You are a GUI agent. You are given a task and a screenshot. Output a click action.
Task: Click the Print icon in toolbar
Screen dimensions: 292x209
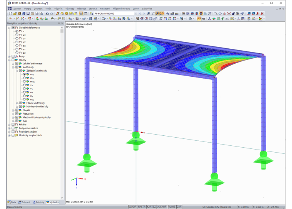[x=37, y=13]
